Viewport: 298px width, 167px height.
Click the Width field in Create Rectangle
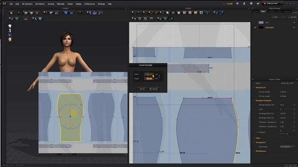click(149, 74)
